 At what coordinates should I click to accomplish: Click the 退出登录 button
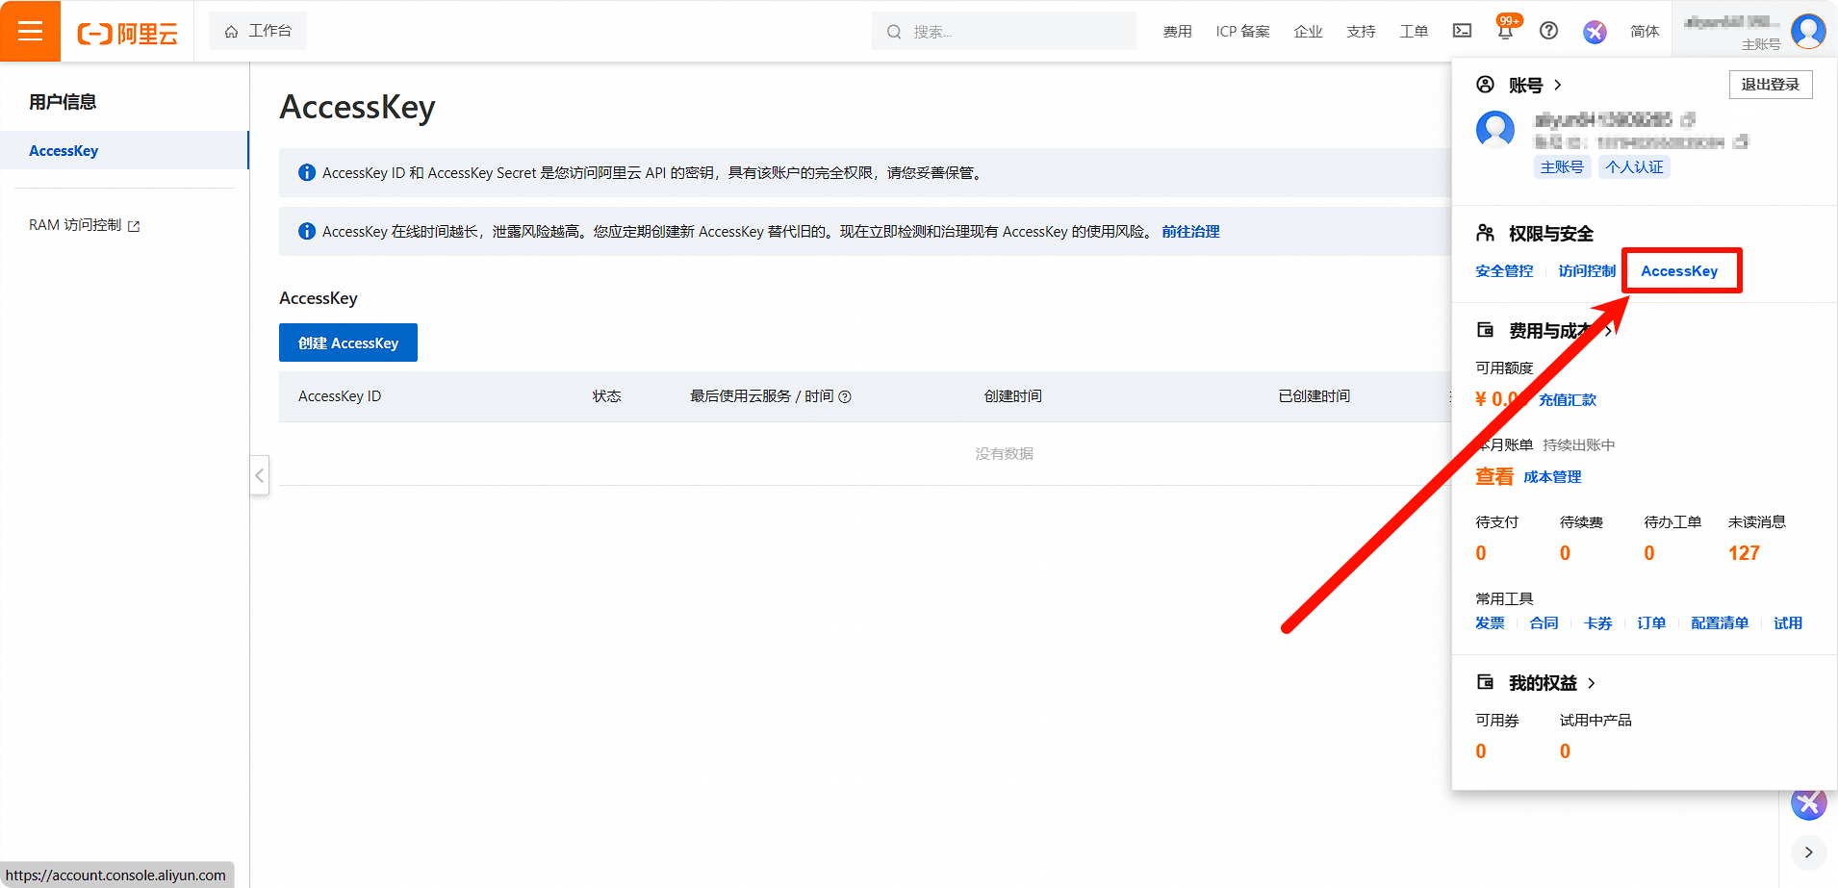(1771, 85)
